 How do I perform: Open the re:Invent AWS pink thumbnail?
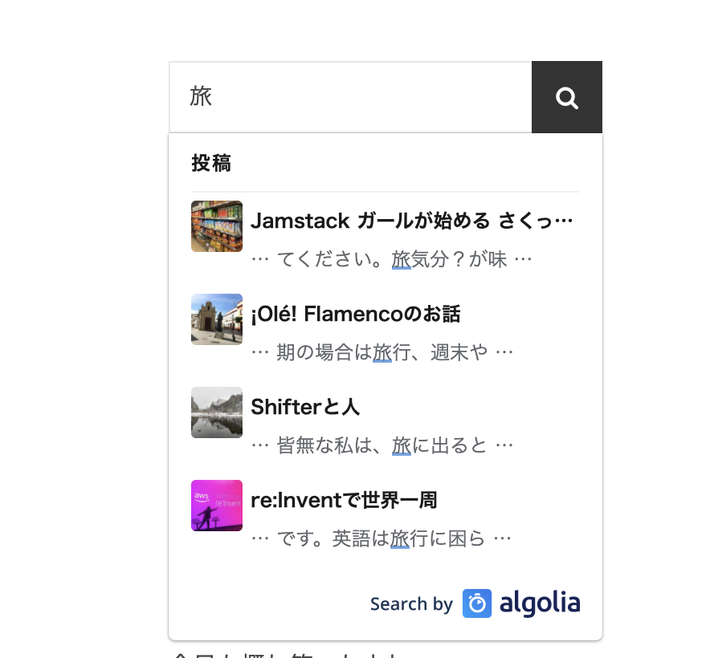(x=216, y=506)
